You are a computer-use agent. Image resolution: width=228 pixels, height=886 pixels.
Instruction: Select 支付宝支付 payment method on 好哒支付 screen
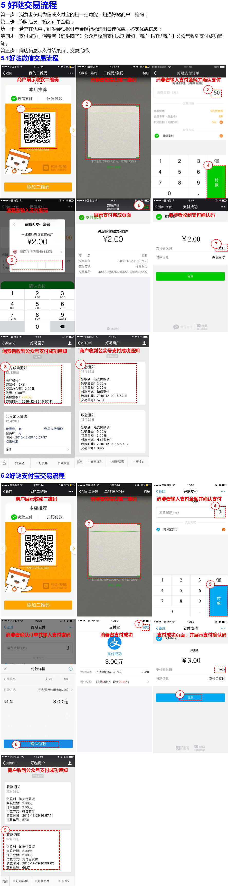[190, 529]
